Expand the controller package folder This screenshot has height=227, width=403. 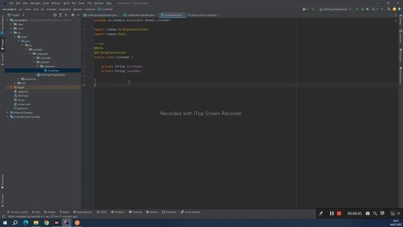pos(33,58)
